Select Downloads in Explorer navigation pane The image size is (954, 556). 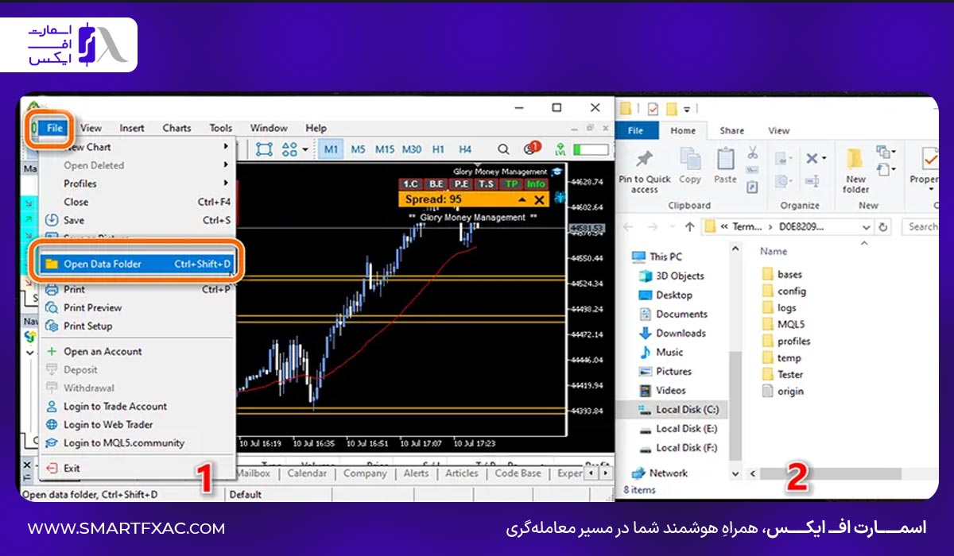[x=673, y=333]
